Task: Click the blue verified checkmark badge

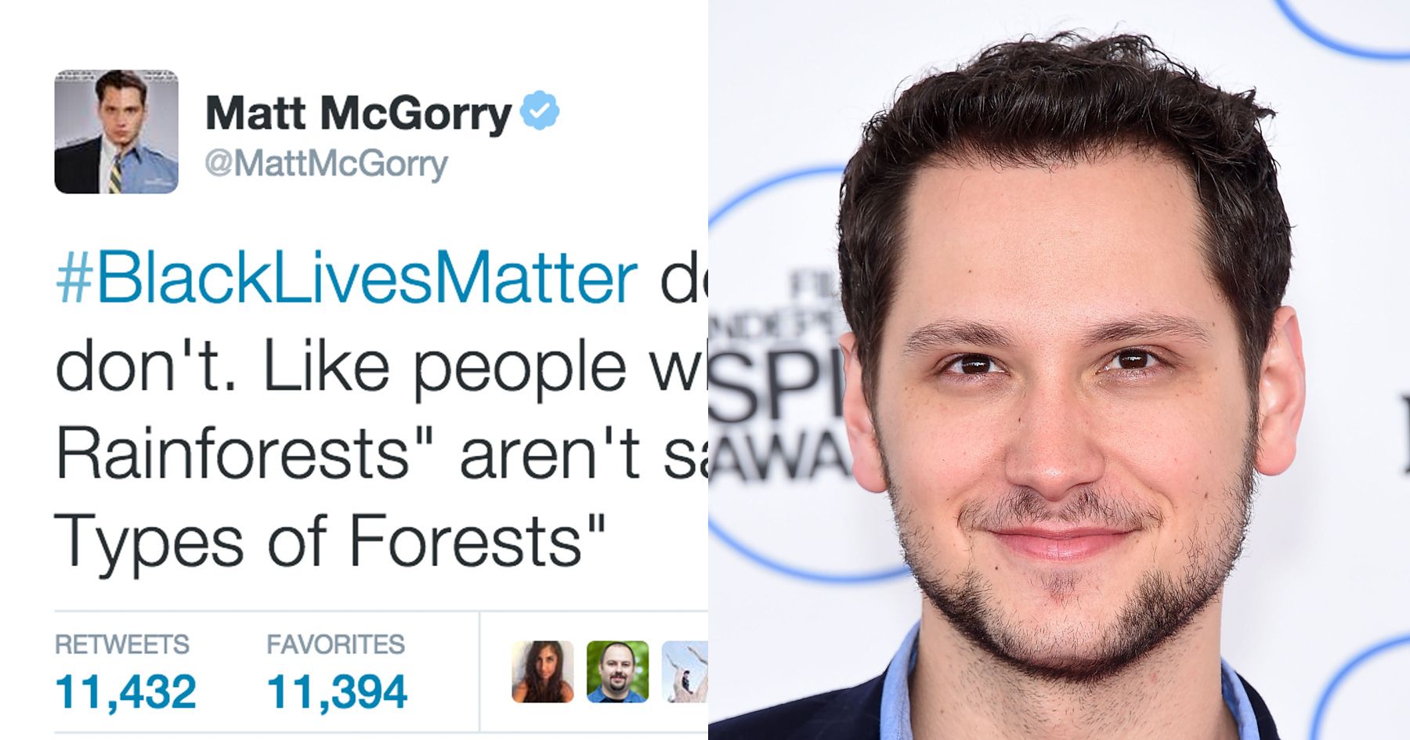Action: (x=540, y=110)
